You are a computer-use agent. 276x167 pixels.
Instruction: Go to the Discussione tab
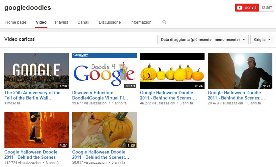point(110,22)
